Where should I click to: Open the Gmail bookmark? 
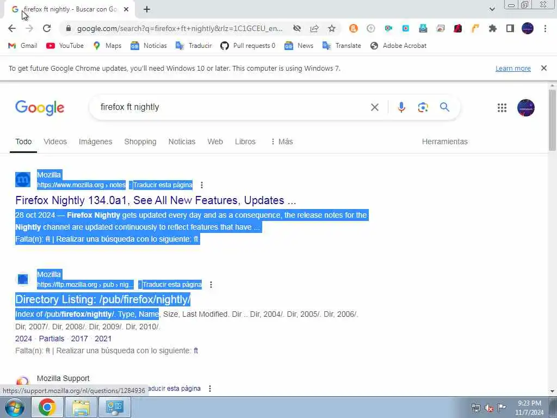pyautogui.click(x=22, y=46)
